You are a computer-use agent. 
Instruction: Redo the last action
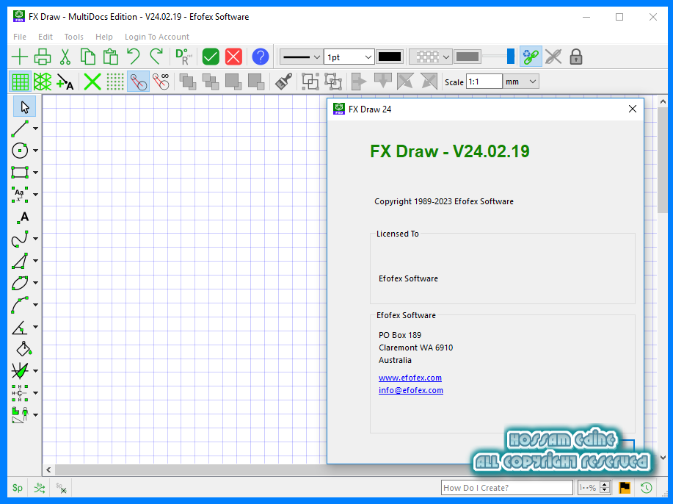tap(156, 57)
